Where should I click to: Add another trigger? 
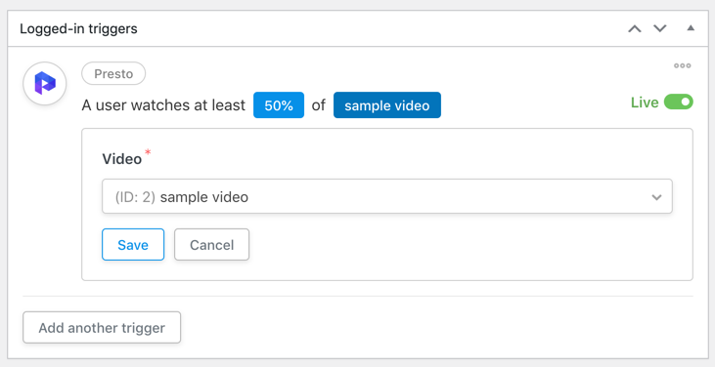[102, 327]
